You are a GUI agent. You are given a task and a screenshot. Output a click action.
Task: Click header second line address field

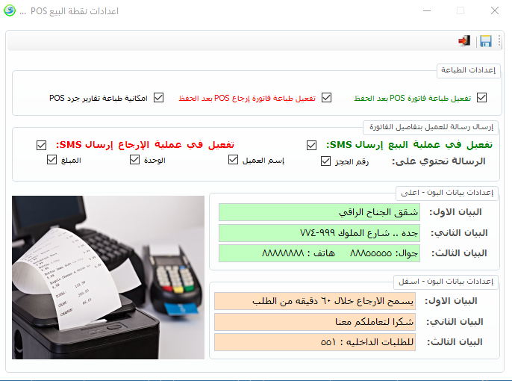click(319, 233)
